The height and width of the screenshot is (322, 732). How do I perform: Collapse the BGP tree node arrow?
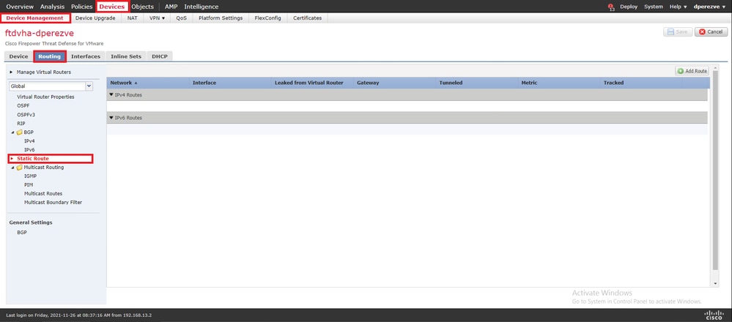pyautogui.click(x=13, y=132)
